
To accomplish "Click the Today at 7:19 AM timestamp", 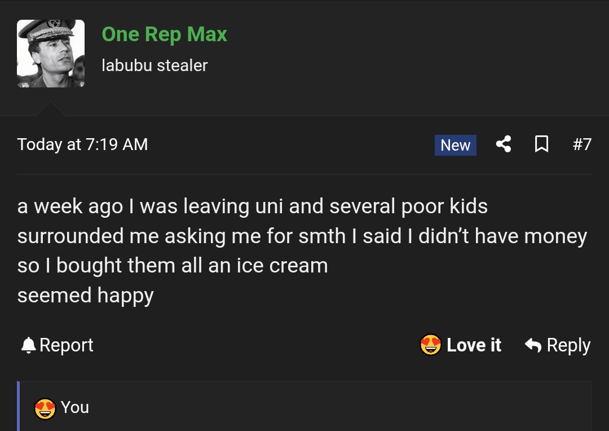I will 82,144.
